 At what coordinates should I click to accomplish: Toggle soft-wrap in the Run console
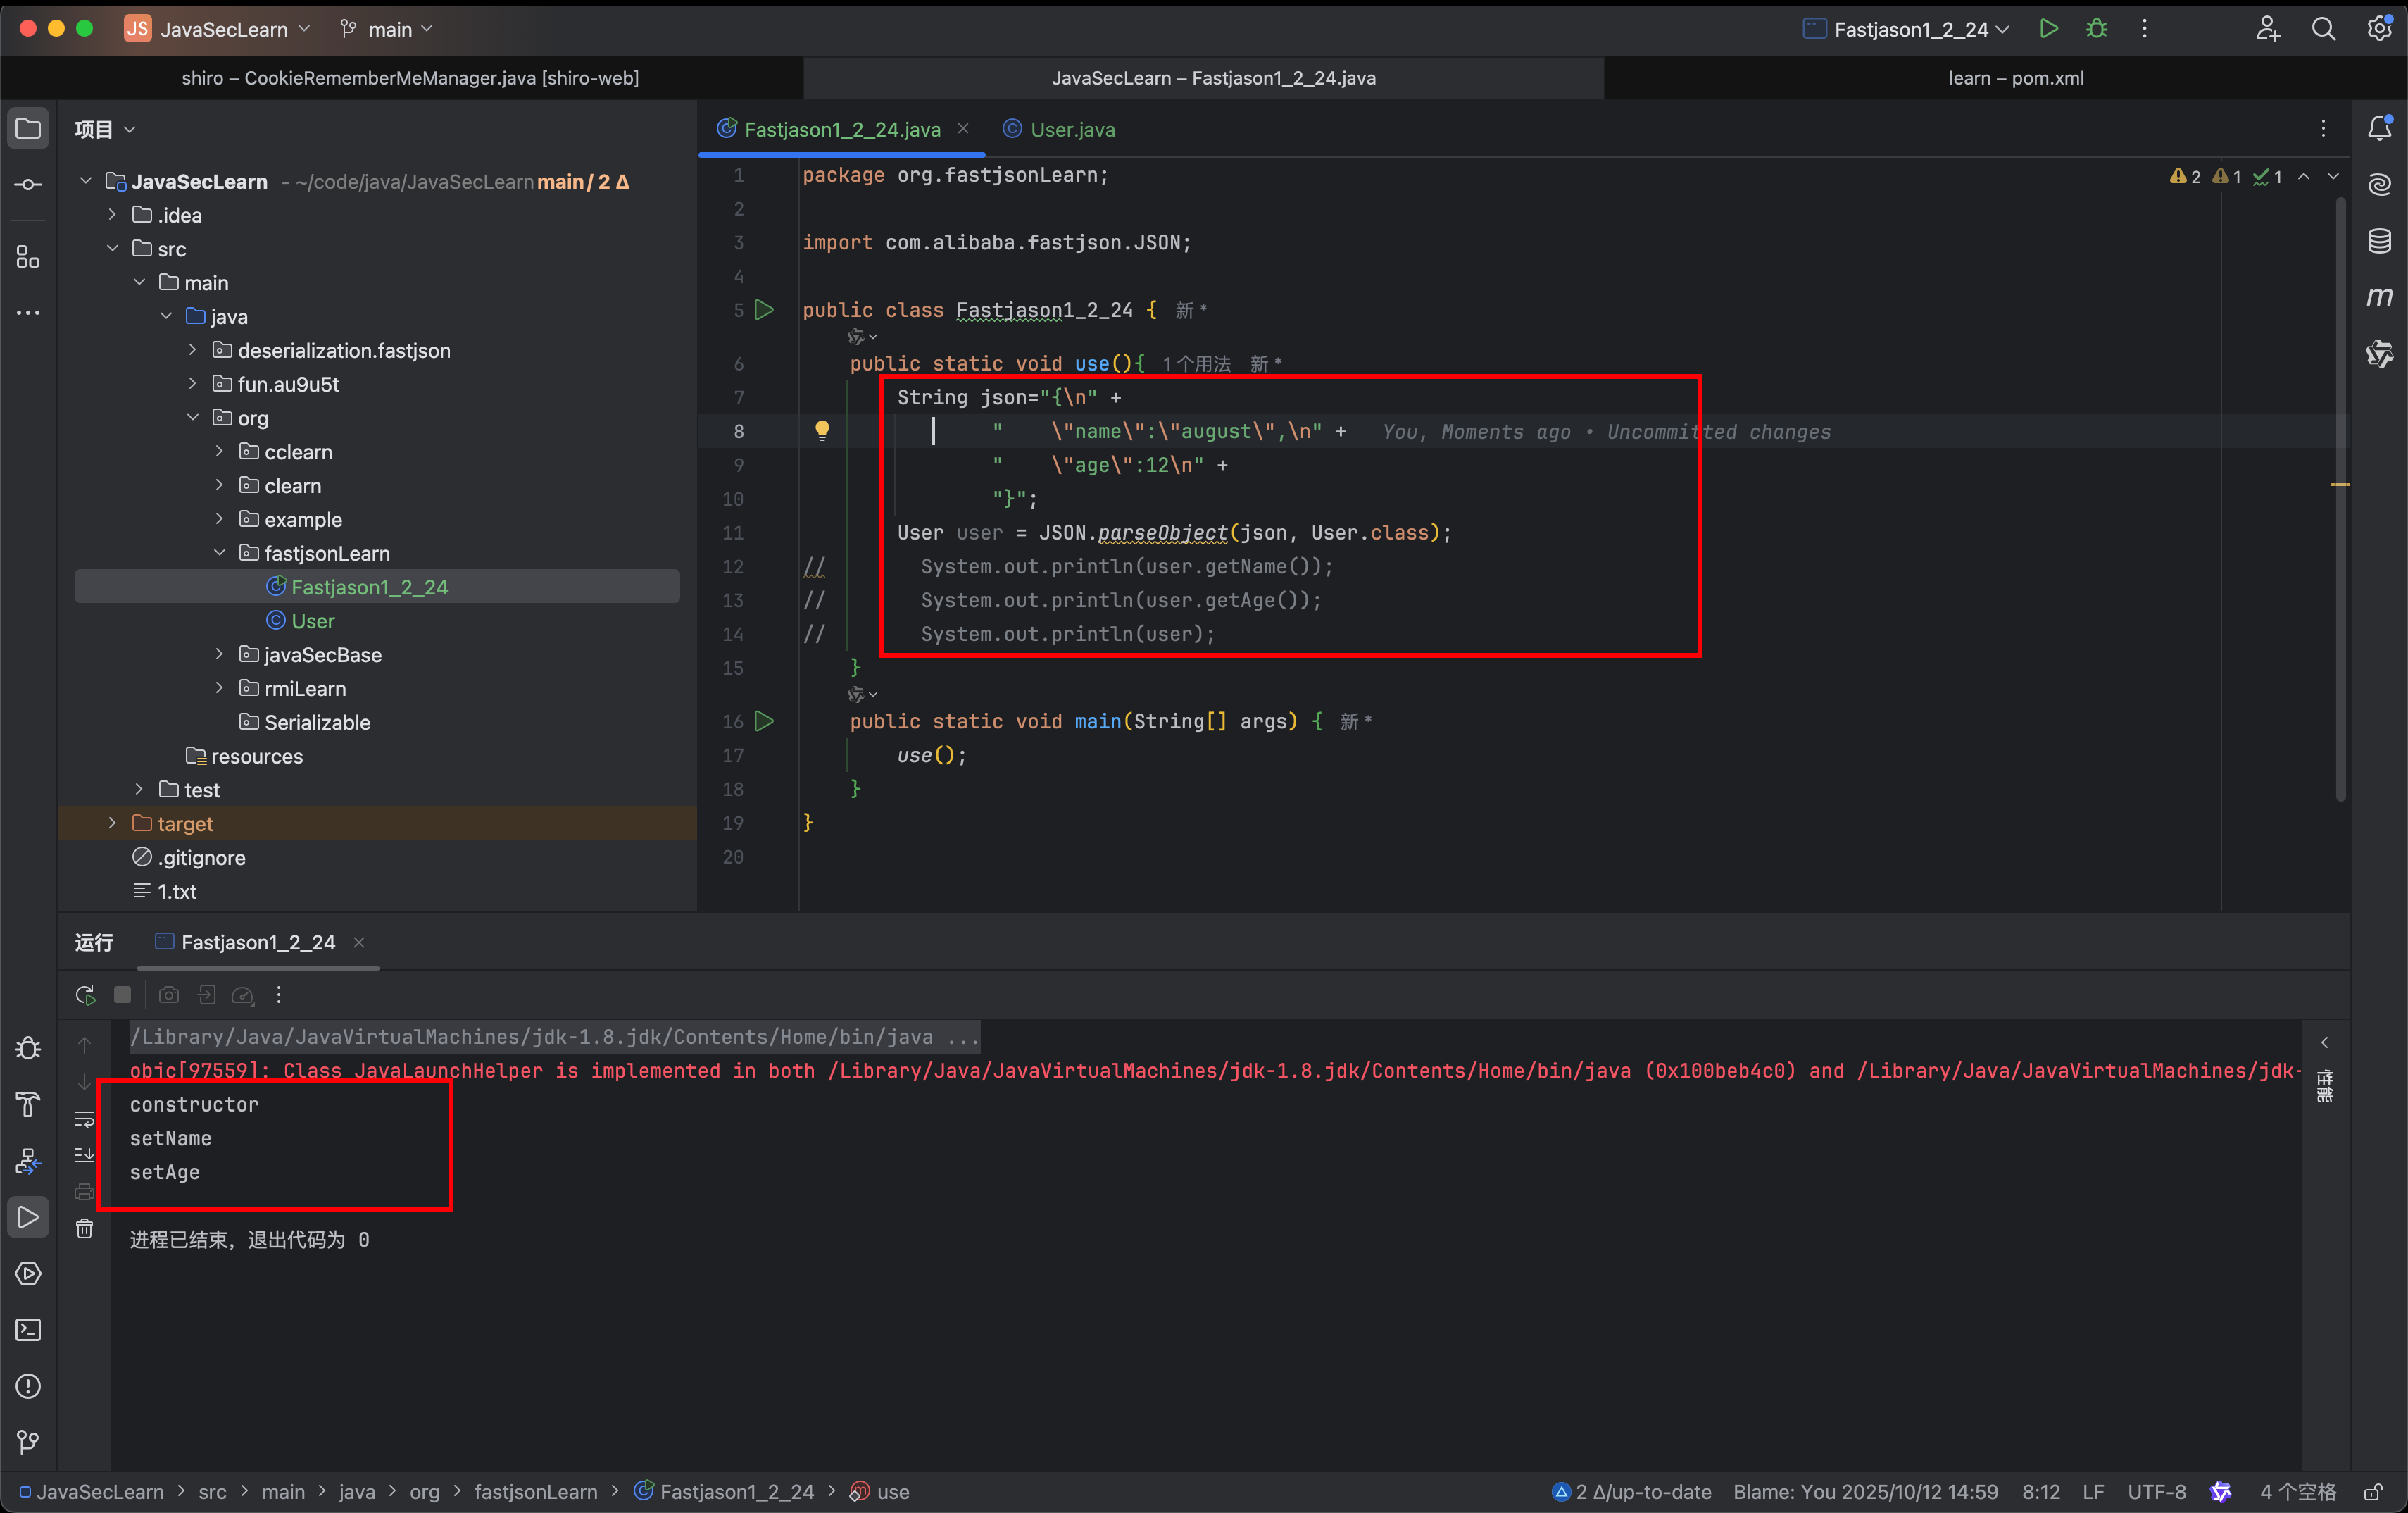(x=85, y=1120)
